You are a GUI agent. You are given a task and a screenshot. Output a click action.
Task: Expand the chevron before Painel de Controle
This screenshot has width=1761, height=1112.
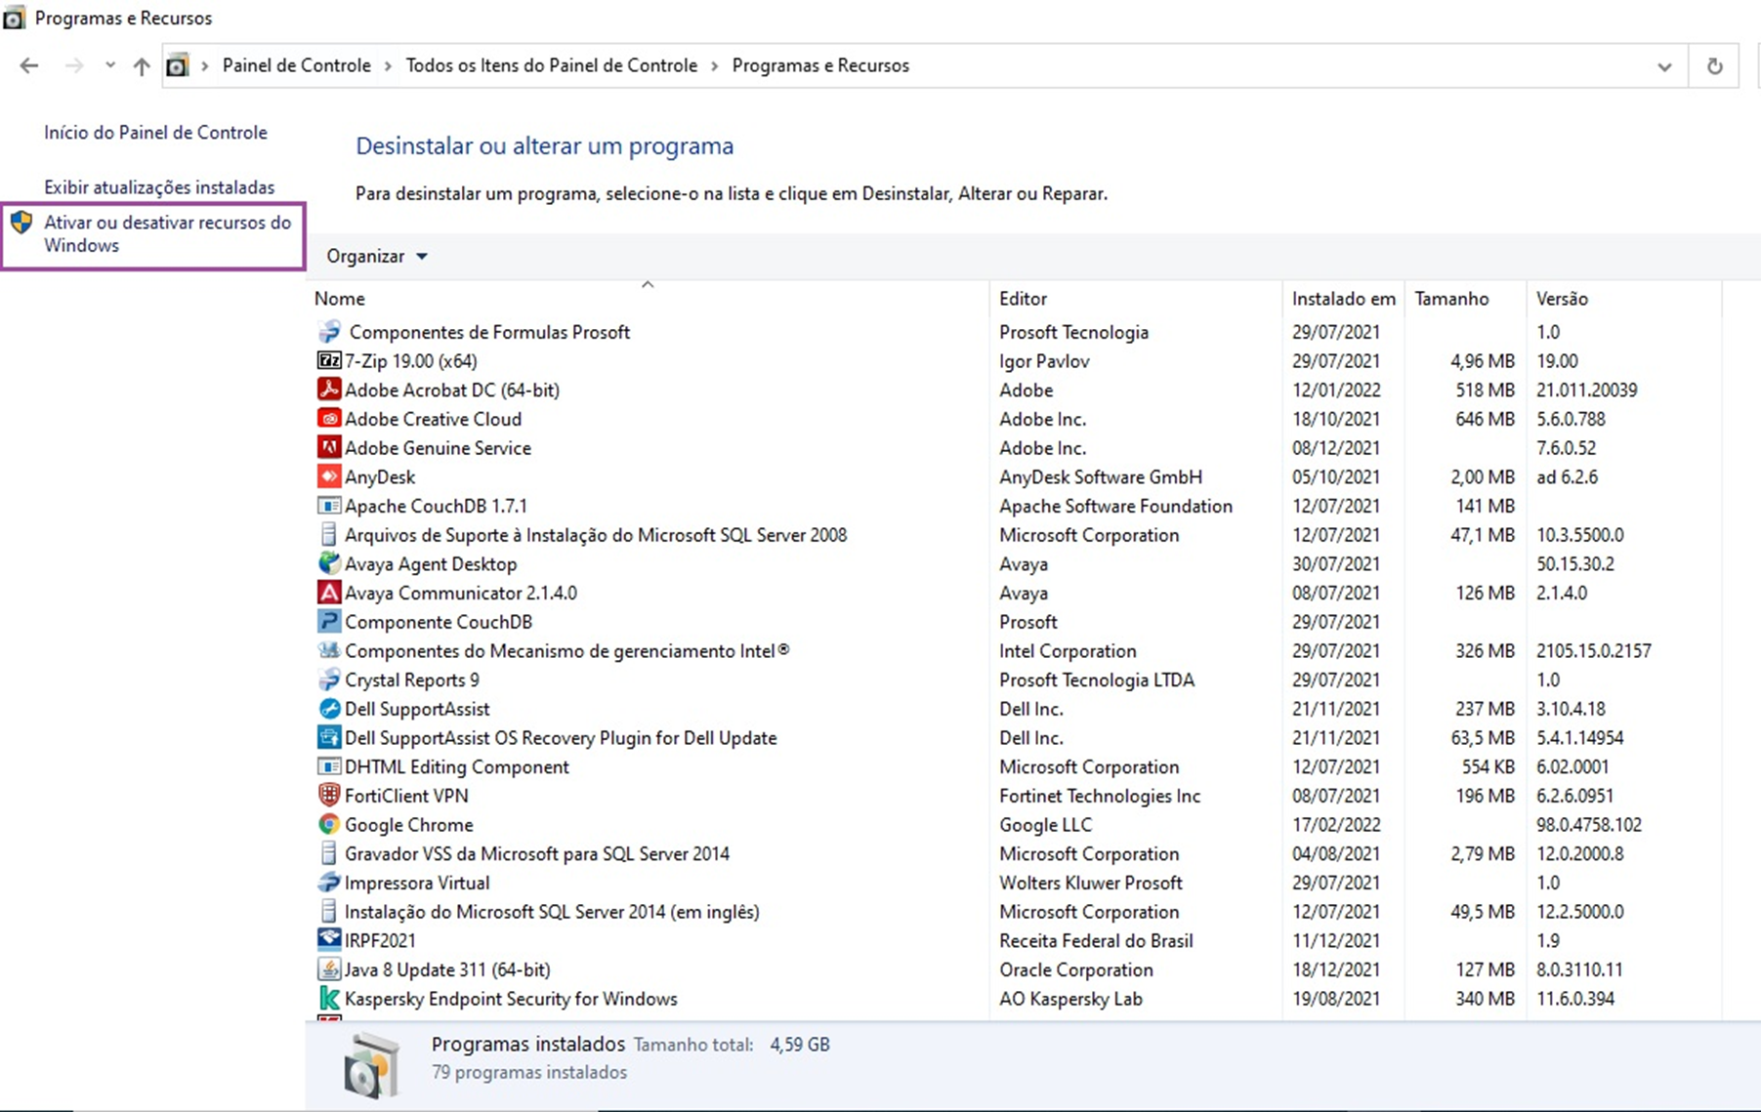point(205,65)
